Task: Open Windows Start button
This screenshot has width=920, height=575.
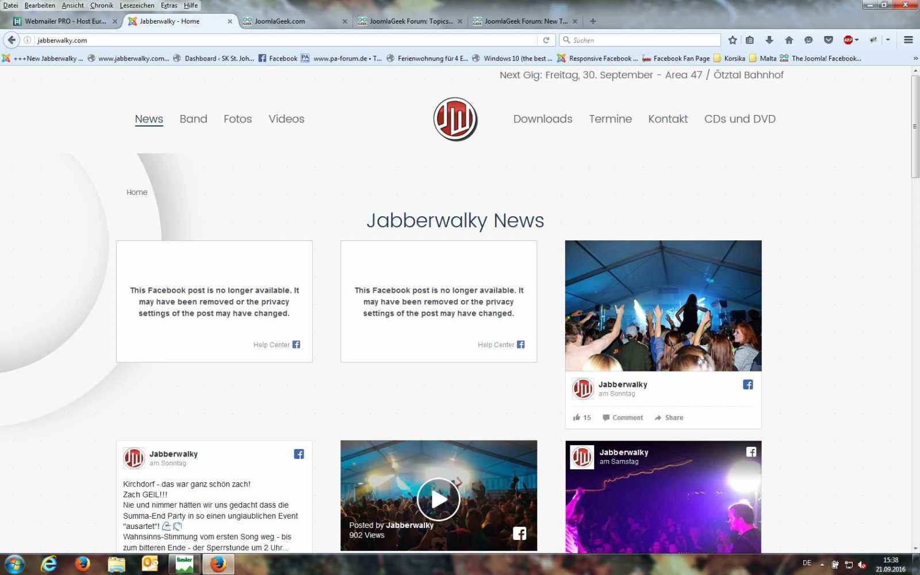Action: tap(14, 565)
